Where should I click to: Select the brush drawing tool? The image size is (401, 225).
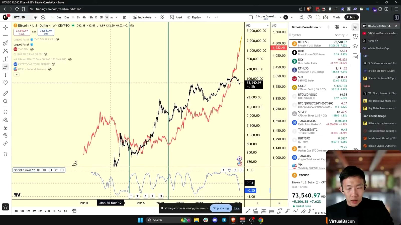(6, 67)
